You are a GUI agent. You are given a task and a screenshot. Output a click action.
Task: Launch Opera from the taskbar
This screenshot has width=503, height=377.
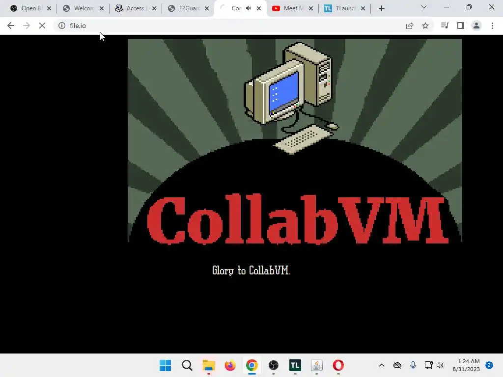click(338, 365)
